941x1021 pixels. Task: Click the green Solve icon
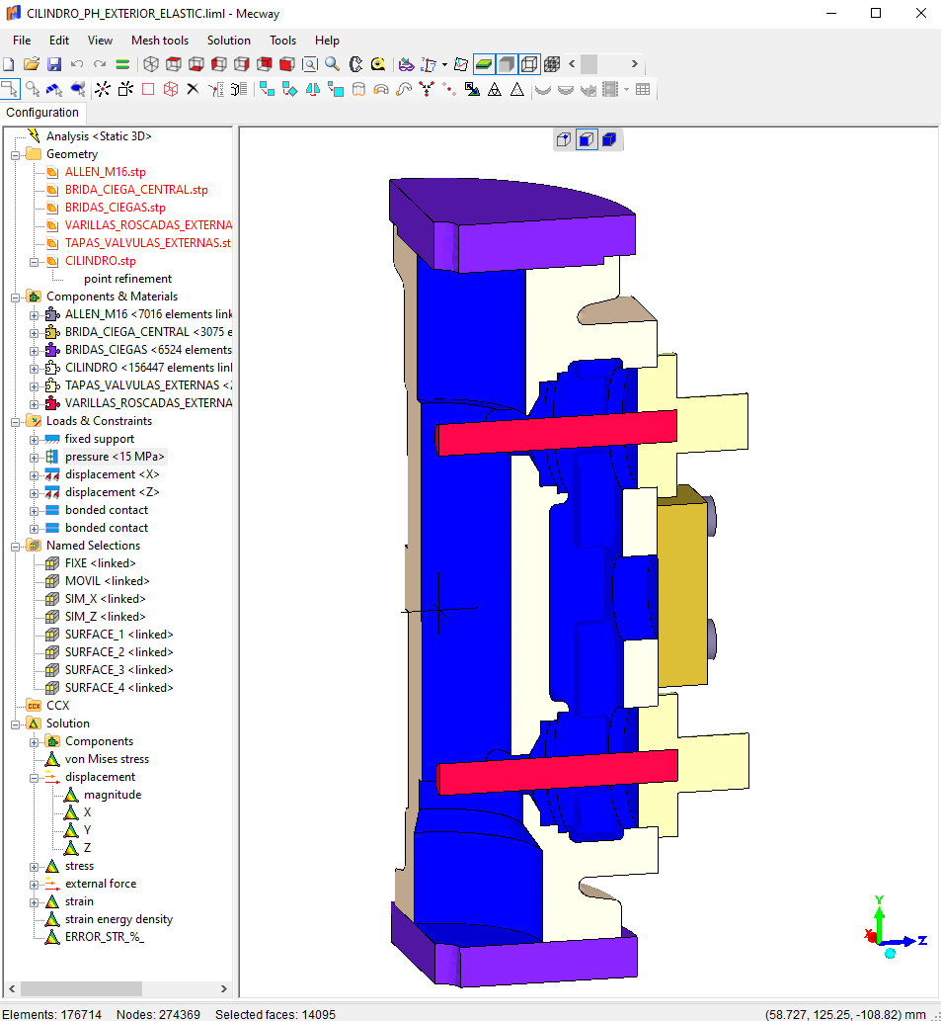(122, 64)
